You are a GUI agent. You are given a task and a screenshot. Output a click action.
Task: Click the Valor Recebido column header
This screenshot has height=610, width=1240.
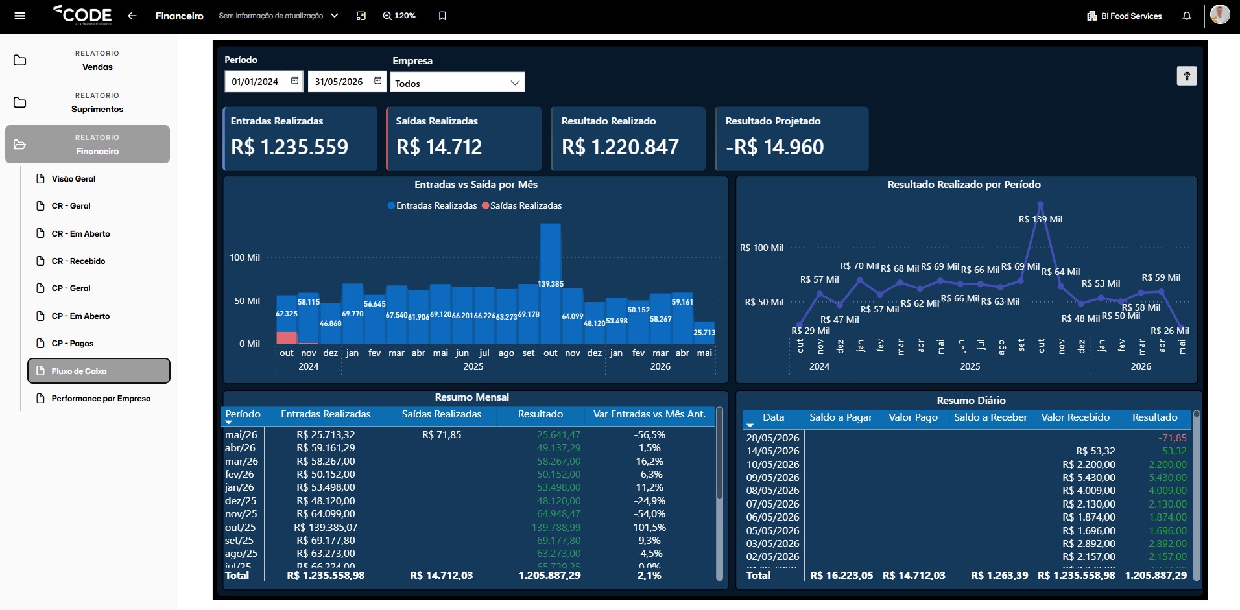(x=1075, y=417)
